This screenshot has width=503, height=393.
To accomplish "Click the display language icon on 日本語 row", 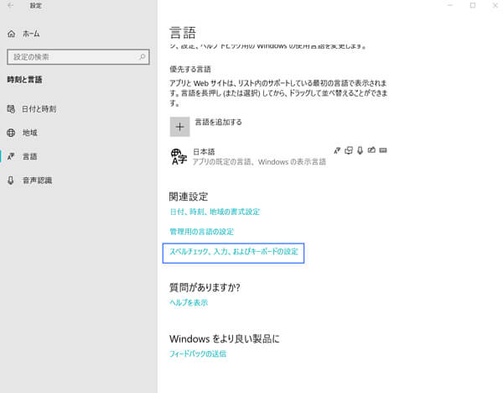I will (x=337, y=150).
